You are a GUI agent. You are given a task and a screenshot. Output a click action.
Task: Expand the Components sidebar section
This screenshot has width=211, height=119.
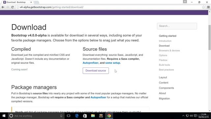point(166,88)
